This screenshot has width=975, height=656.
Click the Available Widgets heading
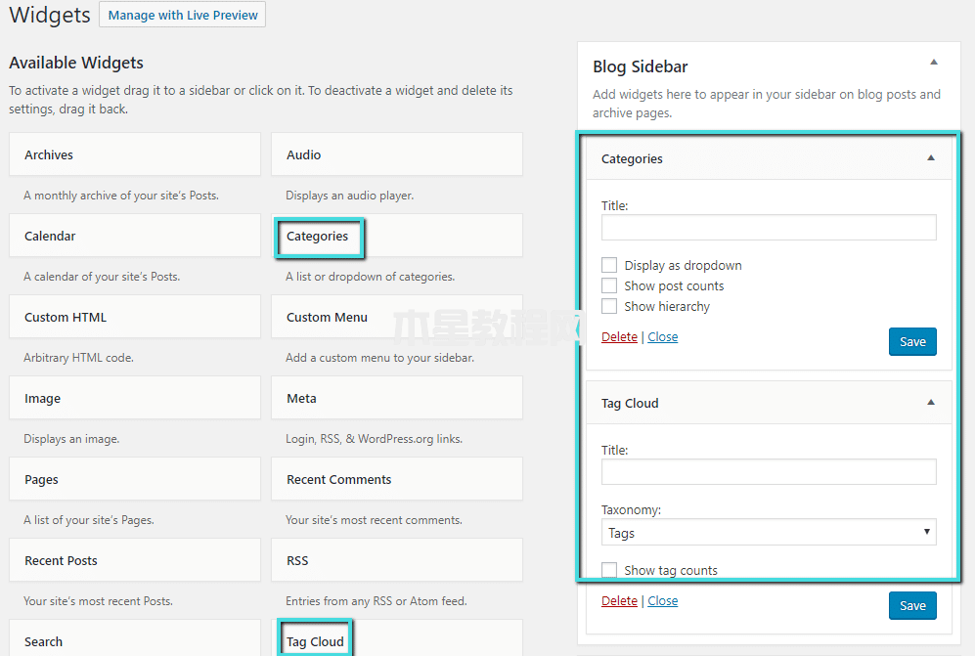pos(76,63)
